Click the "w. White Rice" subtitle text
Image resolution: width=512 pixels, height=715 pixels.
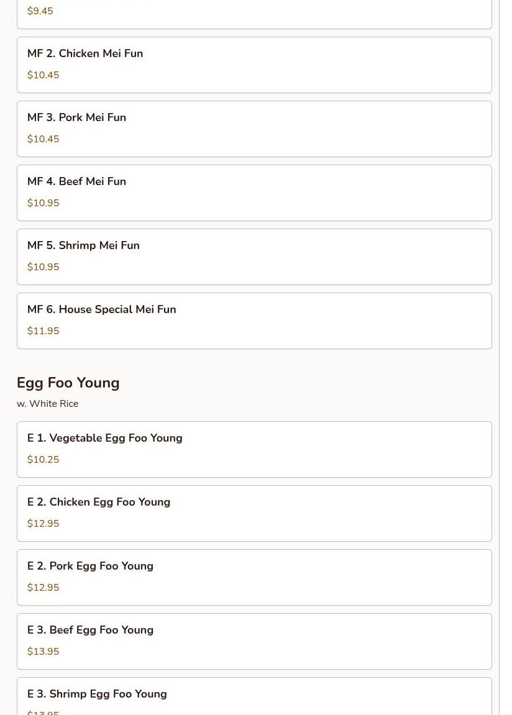point(47,404)
